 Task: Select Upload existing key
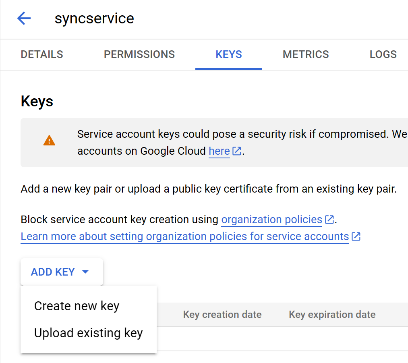point(88,333)
